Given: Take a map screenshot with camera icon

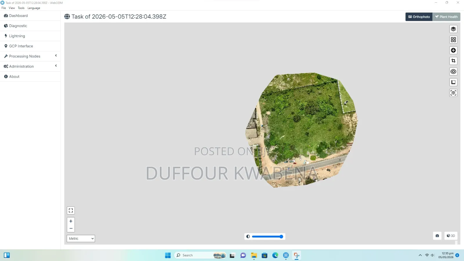Looking at the screenshot, I should pos(437,236).
